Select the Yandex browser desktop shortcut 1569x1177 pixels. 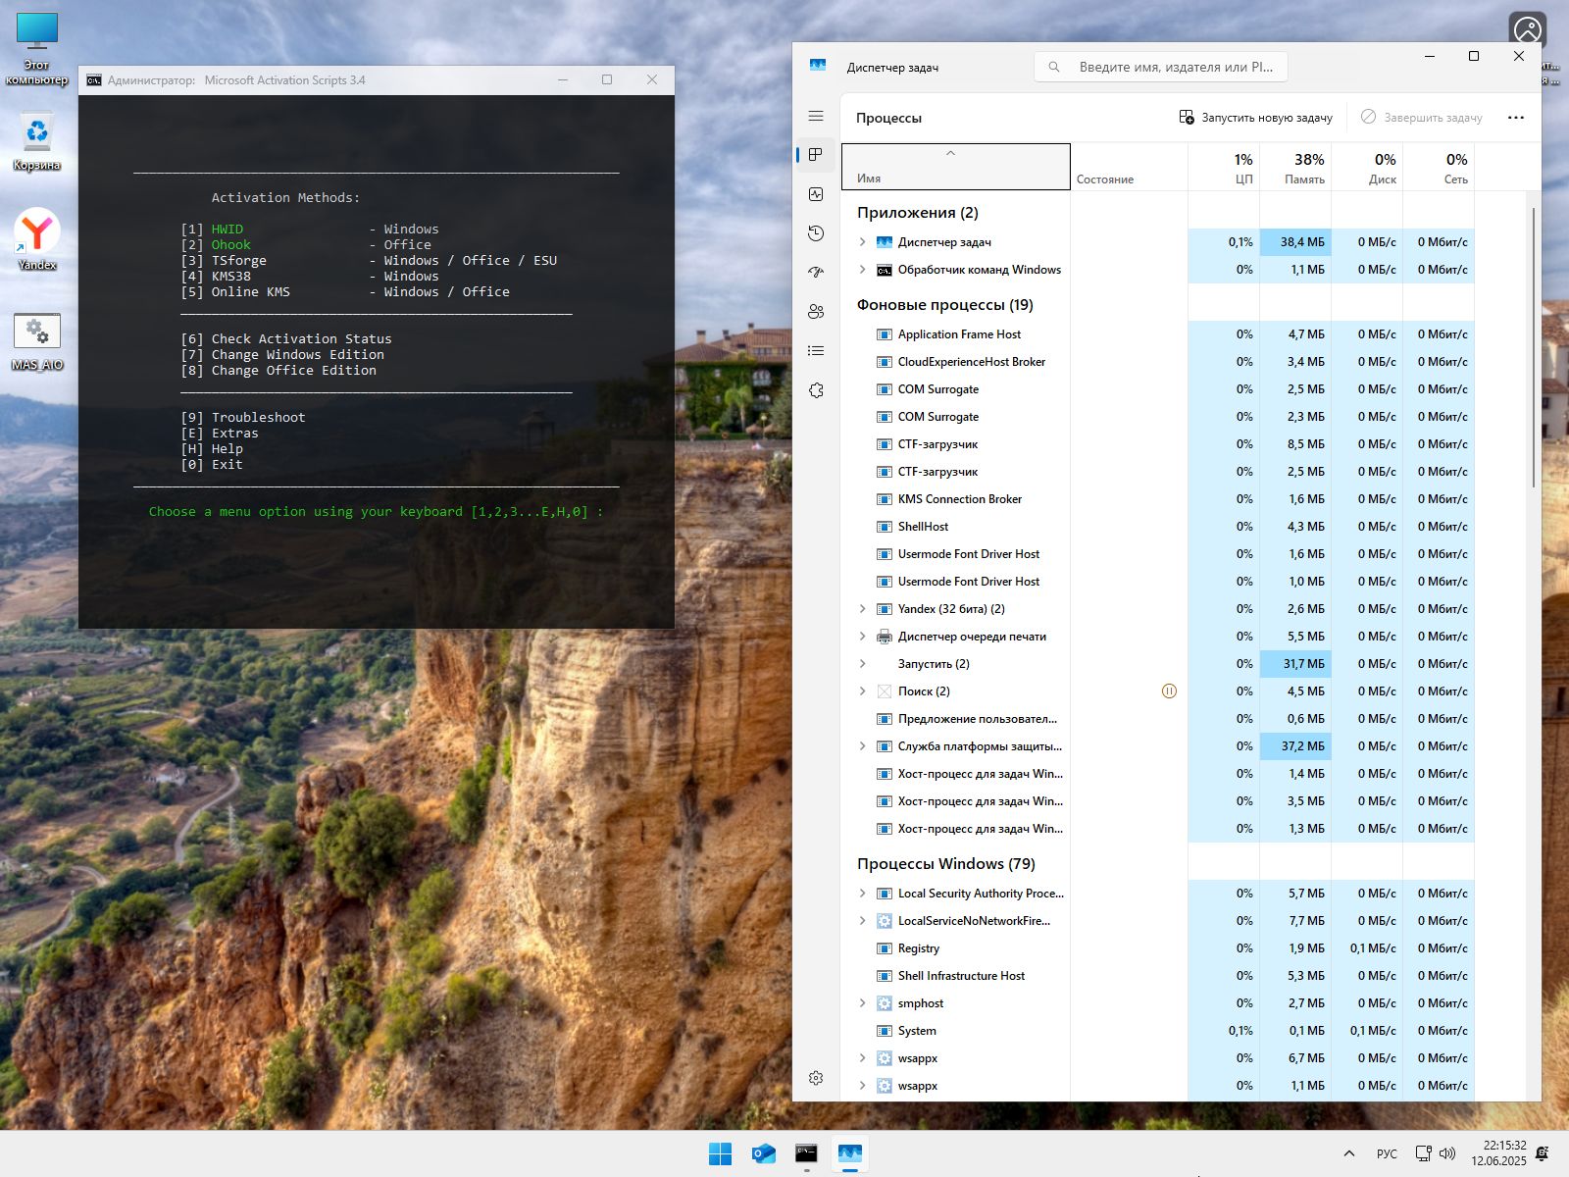click(x=37, y=239)
